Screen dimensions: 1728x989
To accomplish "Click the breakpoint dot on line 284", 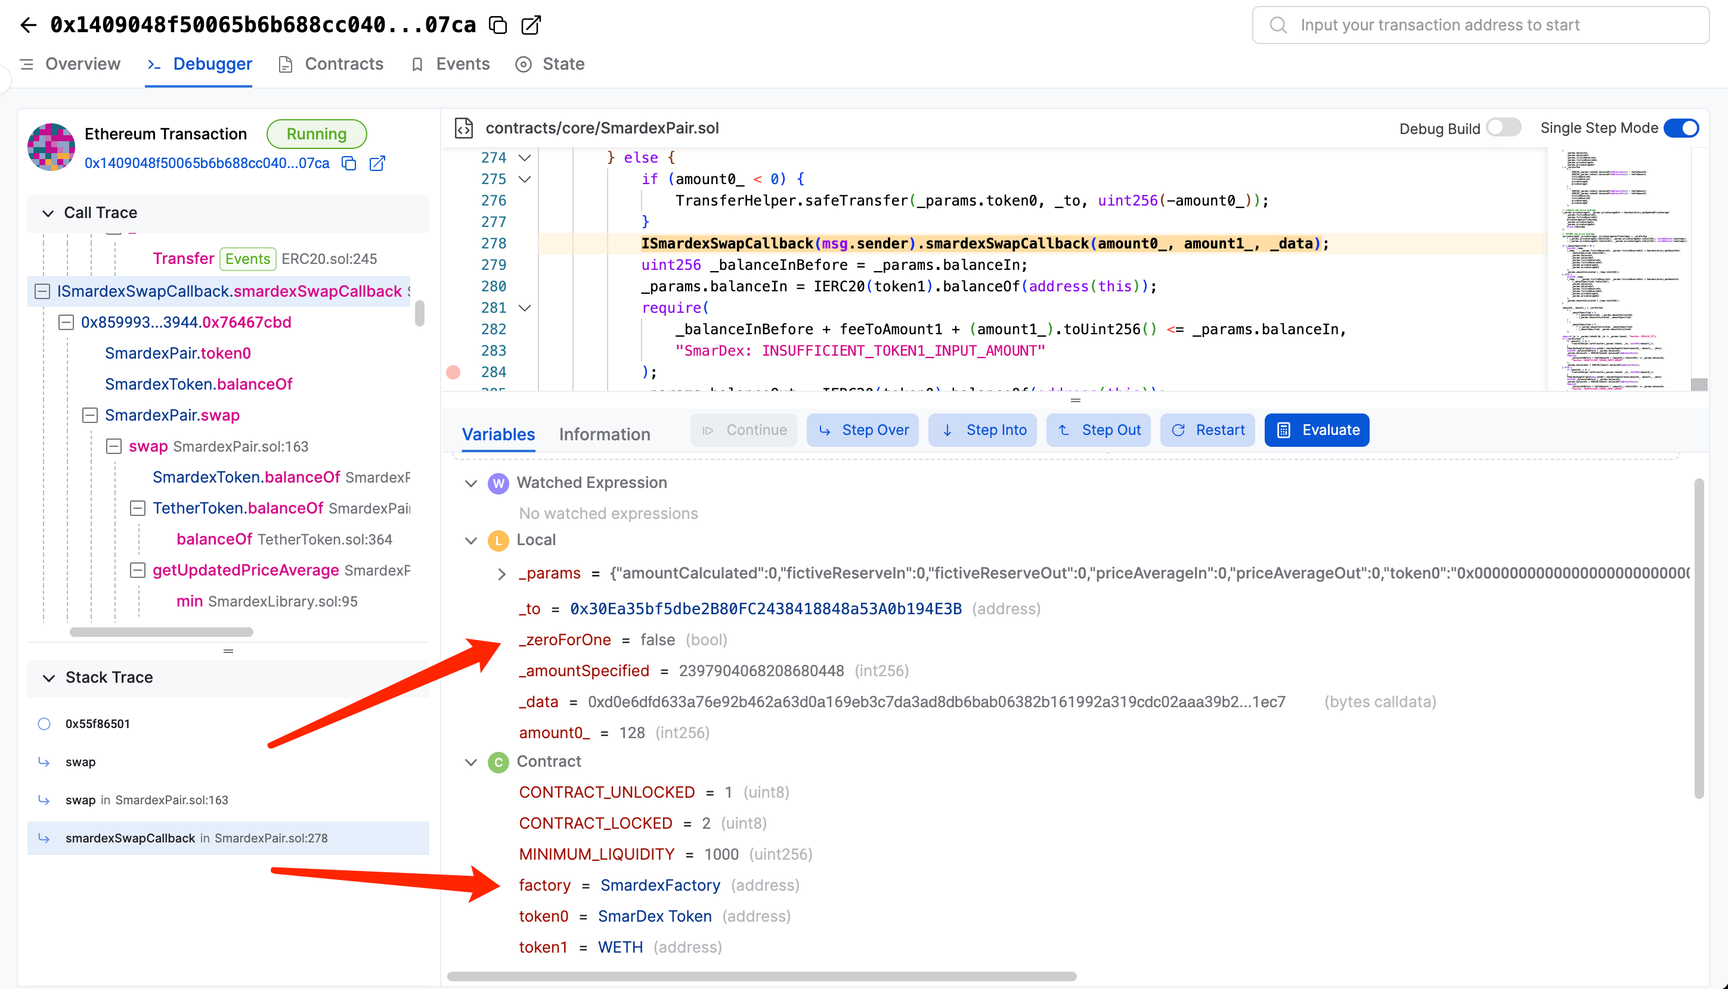I will (x=453, y=372).
